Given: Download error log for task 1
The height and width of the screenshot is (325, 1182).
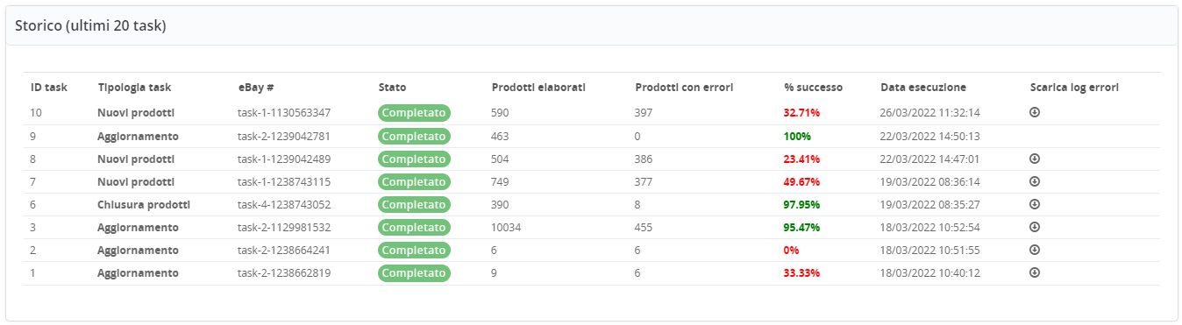Looking at the screenshot, I should 1035,272.
